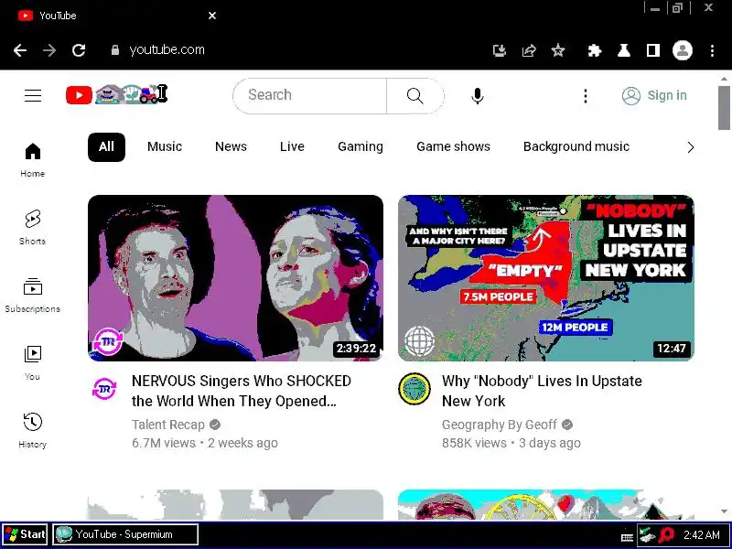Play the NERVOUS Singers video thumbnail
The image size is (732, 549).
point(235,278)
